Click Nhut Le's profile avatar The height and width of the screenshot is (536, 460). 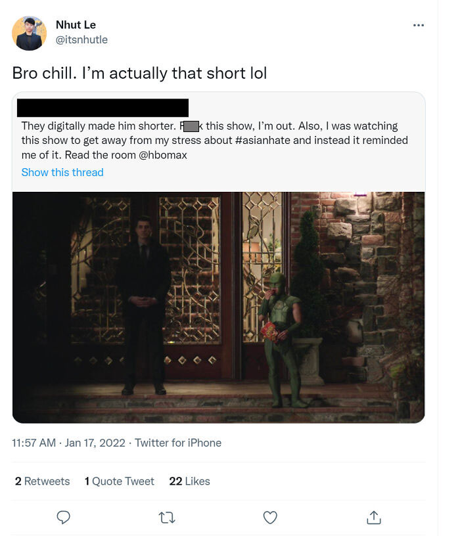(30, 33)
